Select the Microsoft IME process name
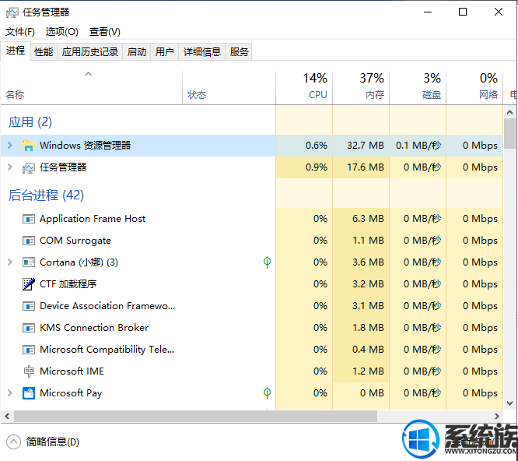518x461 pixels. click(72, 371)
